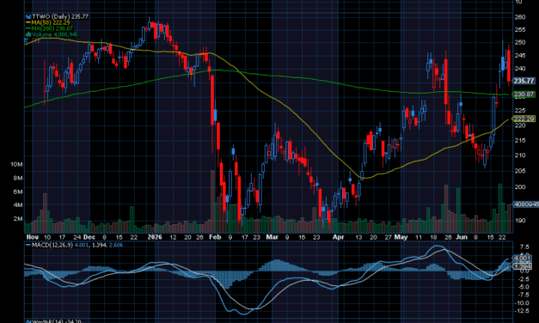
Task: Select the MA(50) 222.29 legend entry
Action: [x=51, y=22]
